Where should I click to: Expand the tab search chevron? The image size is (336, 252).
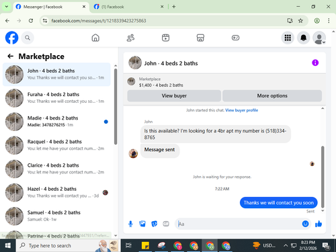[7, 7]
